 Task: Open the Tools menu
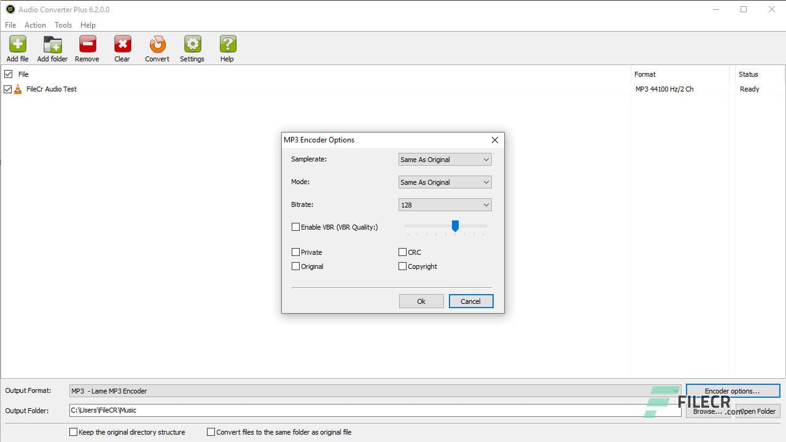point(63,25)
